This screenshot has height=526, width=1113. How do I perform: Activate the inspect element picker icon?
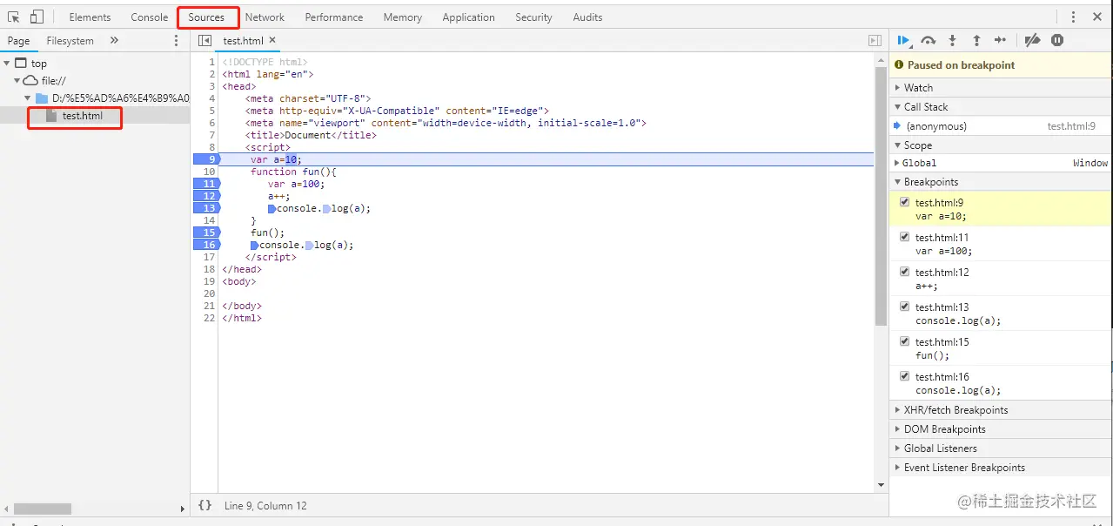pyautogui.click(x=14, y=17)
